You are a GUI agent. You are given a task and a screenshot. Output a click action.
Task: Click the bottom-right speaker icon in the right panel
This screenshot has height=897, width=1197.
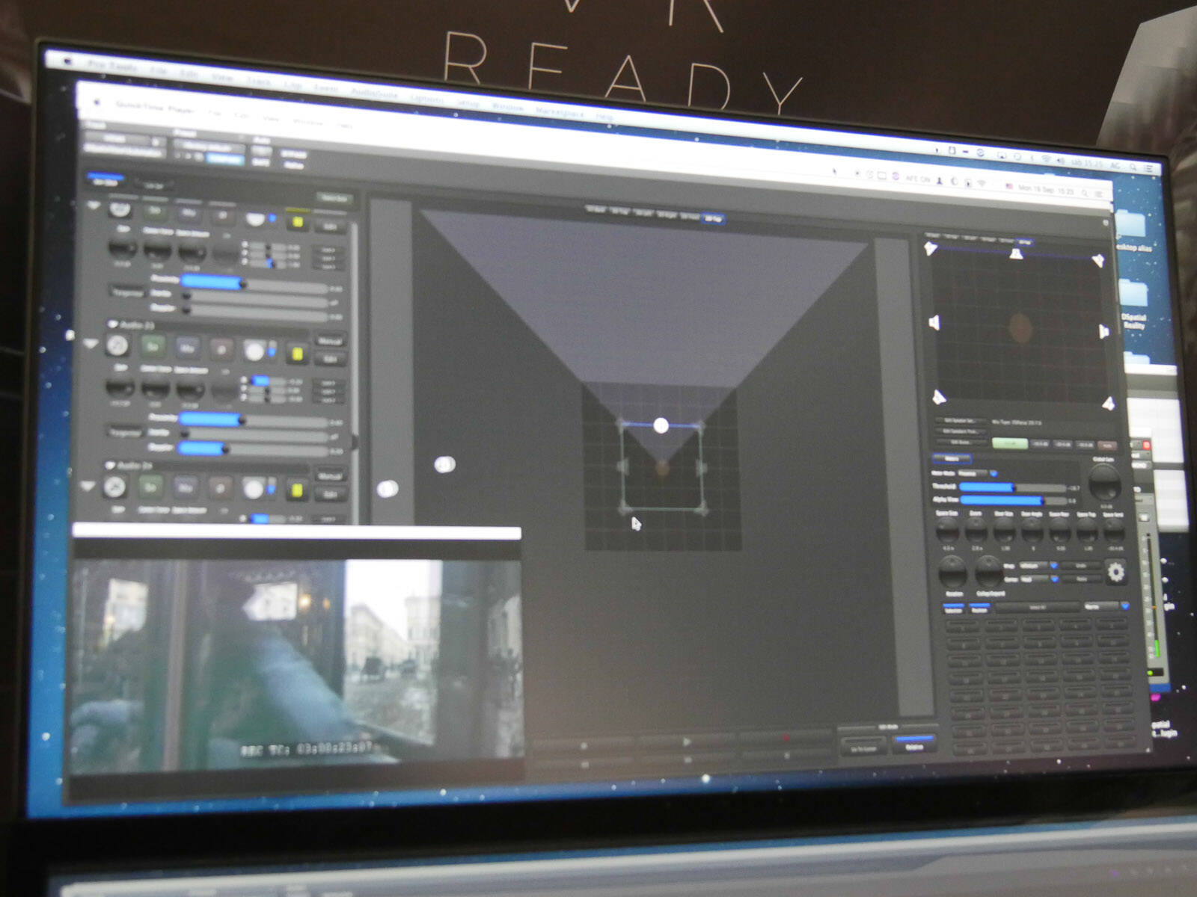1108,404
